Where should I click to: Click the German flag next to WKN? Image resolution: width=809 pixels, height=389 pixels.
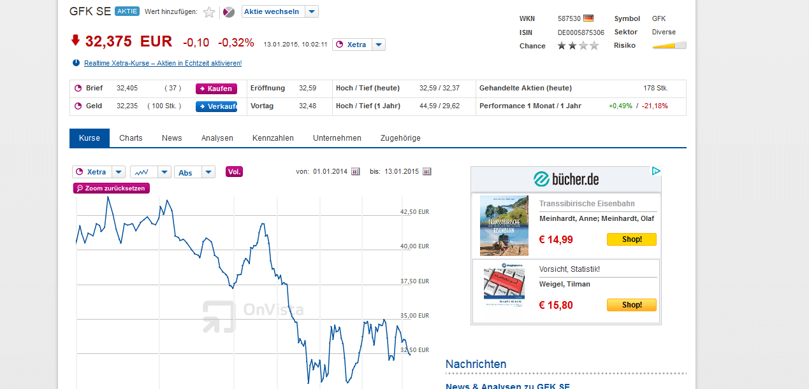(x=588, y=18)
